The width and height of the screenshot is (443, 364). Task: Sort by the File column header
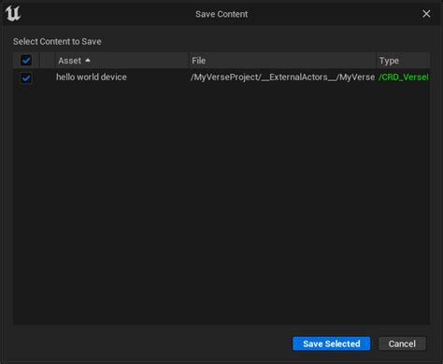tap(282, 61)
